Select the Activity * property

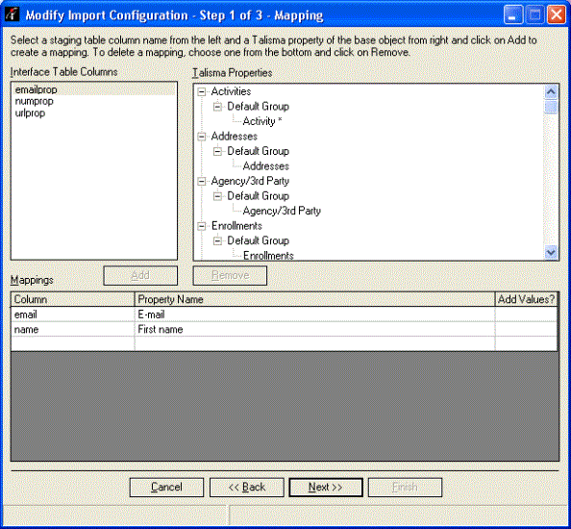(x=262, y=121)
